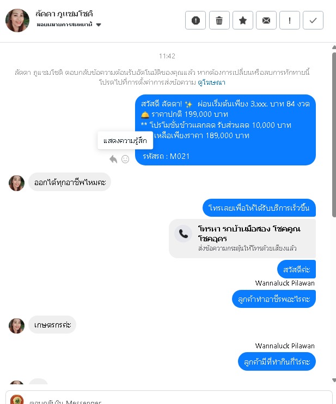Reply to the promo message using arrow icon
This screenshot has height=404, width=336.
[113, 159]
